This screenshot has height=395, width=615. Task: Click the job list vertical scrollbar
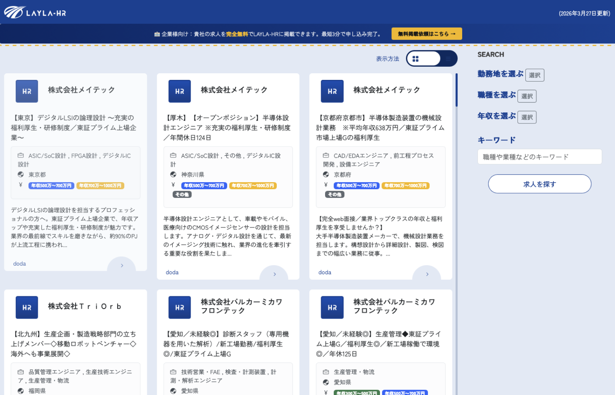[x=456, y=90]
